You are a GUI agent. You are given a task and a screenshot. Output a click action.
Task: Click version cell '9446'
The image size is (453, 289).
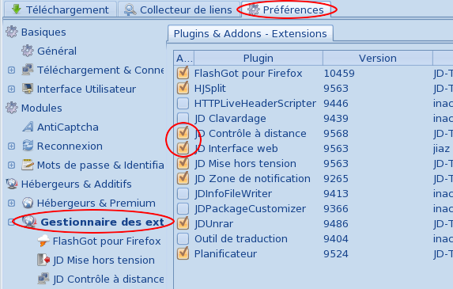pos(336,103)
